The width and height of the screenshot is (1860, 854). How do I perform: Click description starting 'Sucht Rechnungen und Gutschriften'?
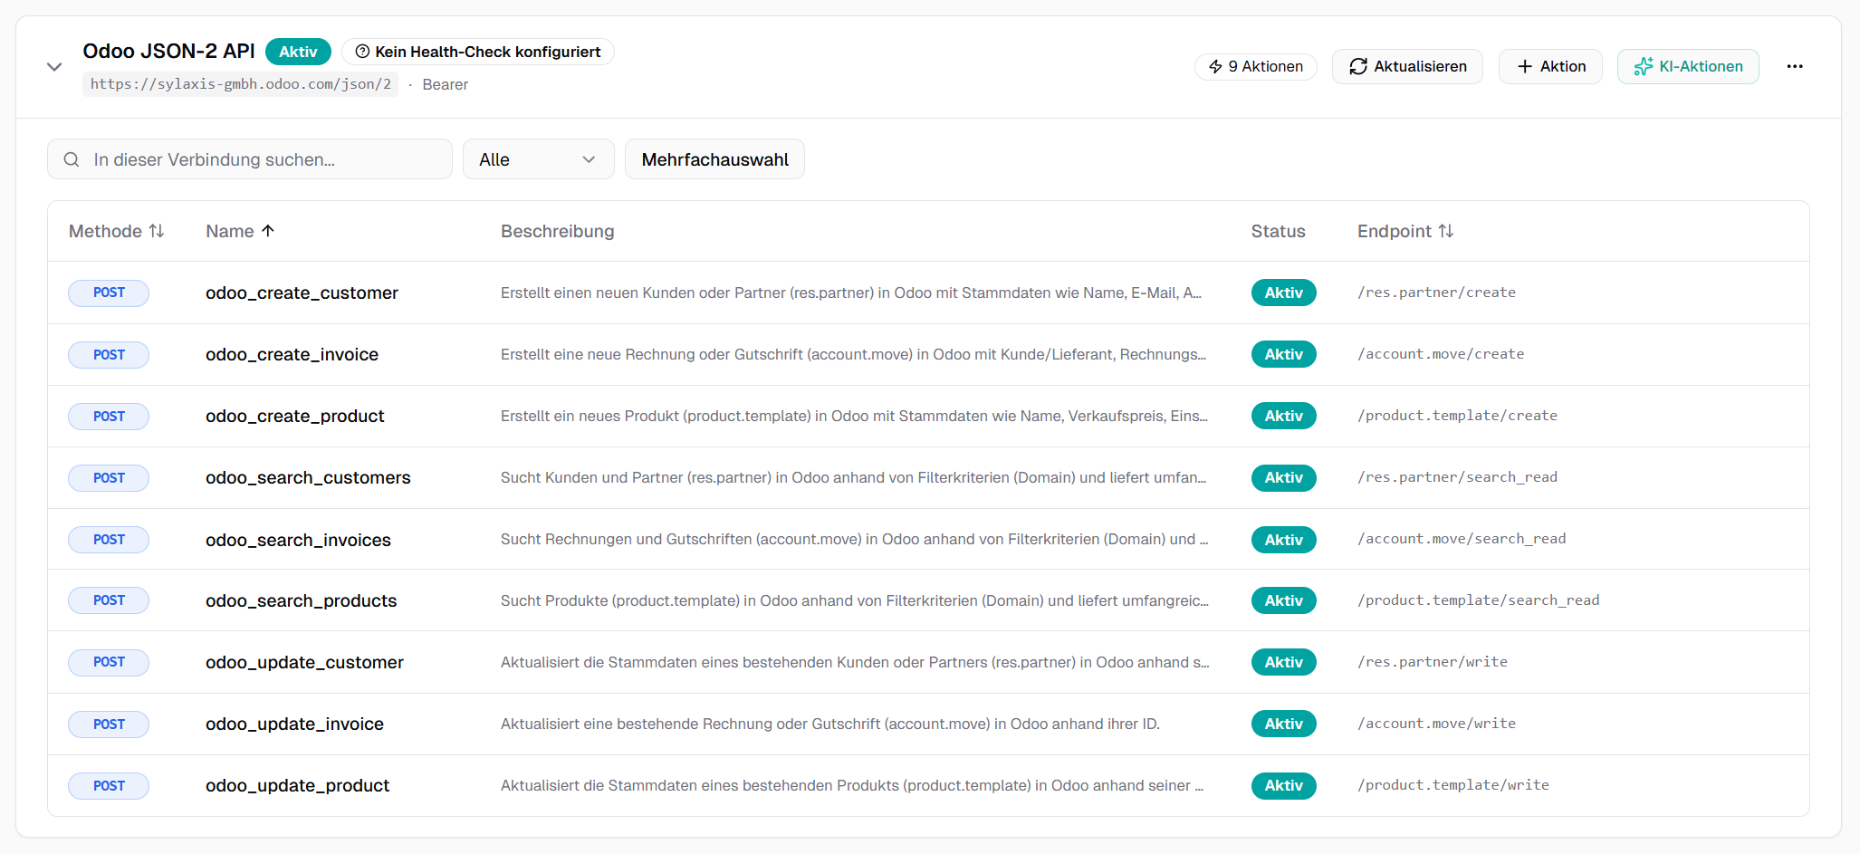point(854,539)
